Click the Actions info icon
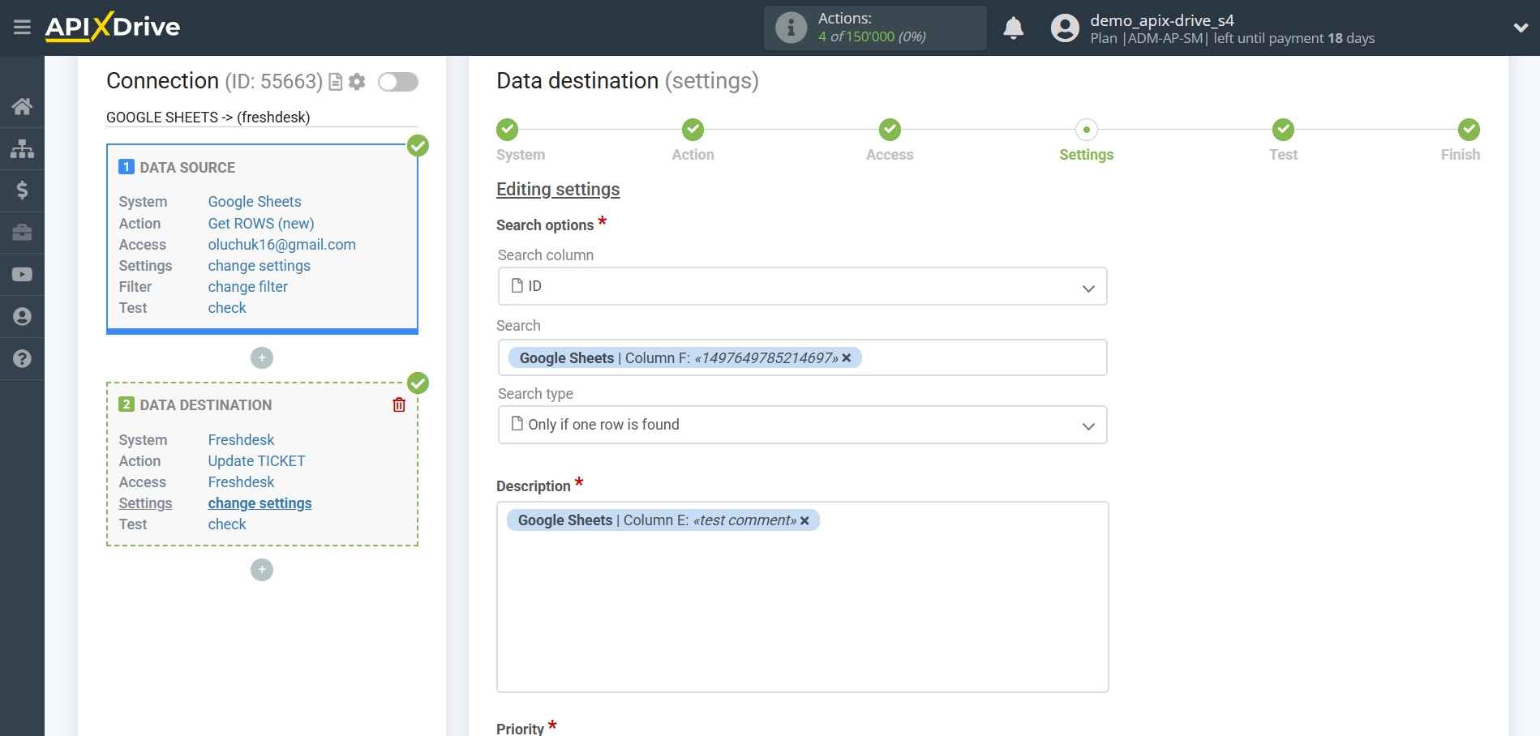 click(x=791, y=28)
